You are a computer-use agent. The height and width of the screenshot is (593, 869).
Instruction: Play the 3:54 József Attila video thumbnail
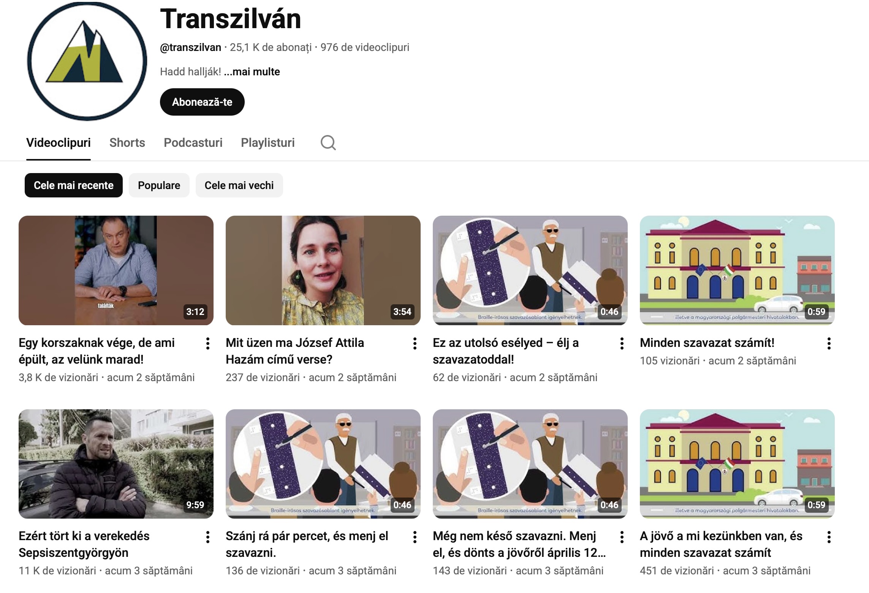tap(323, 270)
